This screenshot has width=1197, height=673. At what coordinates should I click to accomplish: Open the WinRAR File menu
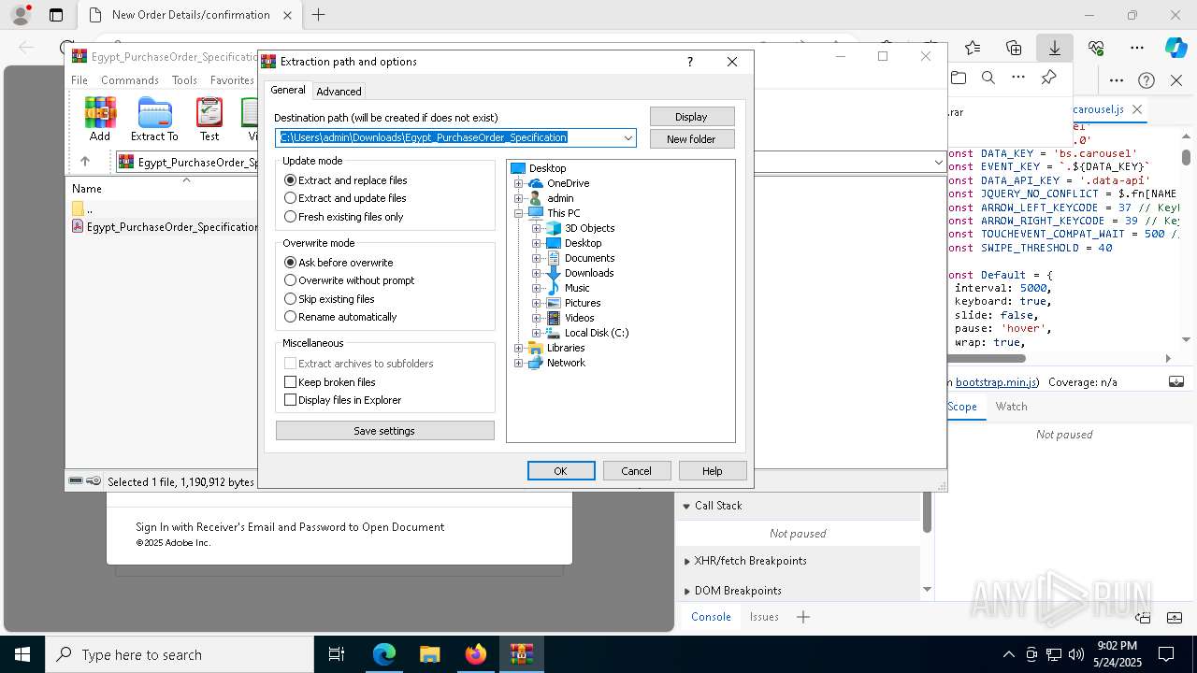pos(79,80)
